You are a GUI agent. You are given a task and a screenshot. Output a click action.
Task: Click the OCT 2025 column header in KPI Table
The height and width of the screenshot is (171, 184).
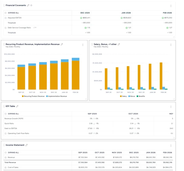pyautogui.click(x=133, y=114)
